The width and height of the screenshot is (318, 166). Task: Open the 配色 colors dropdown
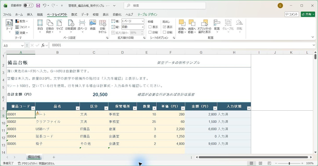(21, 21)
